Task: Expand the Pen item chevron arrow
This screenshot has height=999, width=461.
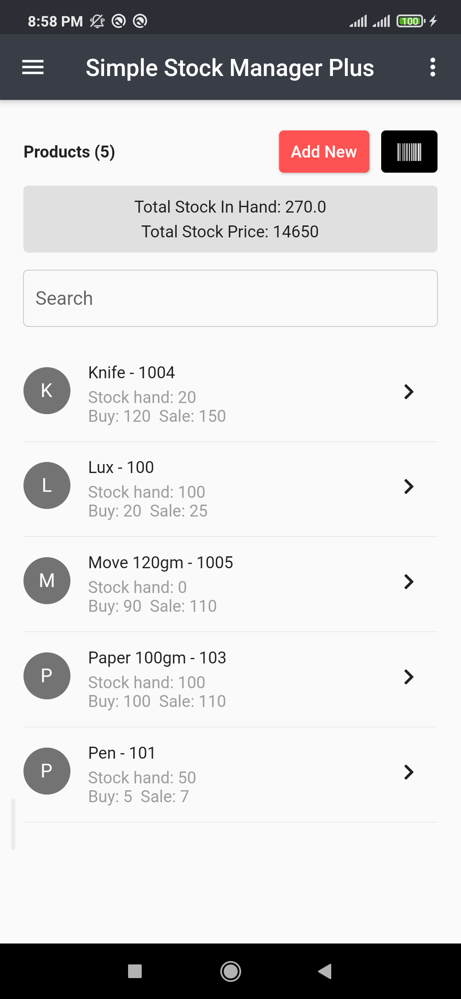Action: [x=408, y=772]
